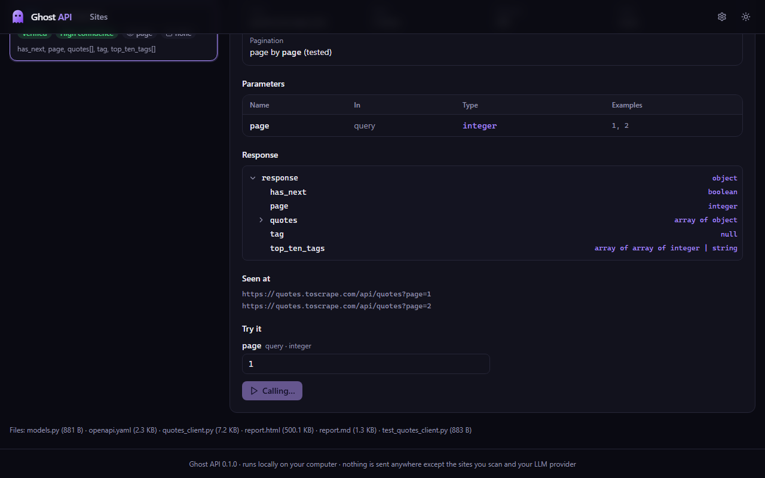Click the "null" type label
765x478 pixels.
[729, 234]
